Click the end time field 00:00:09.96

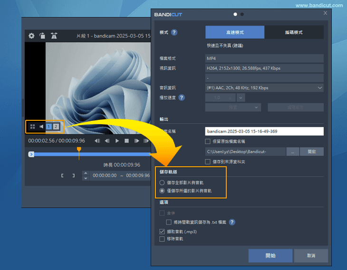pos(138,176)
